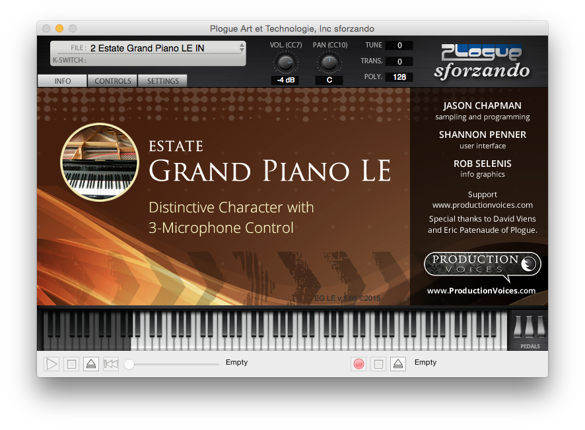Click the recorder's "Empty" status text
Screen dimensions: 585x430
tap(425, 362)
